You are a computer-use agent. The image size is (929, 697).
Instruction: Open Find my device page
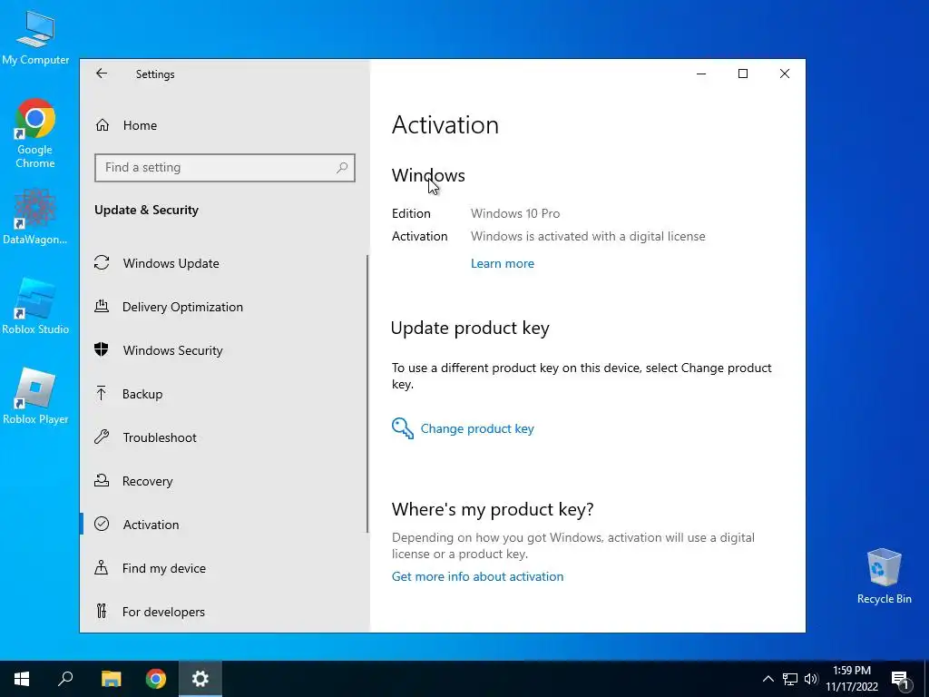click(x=164, y=568)
